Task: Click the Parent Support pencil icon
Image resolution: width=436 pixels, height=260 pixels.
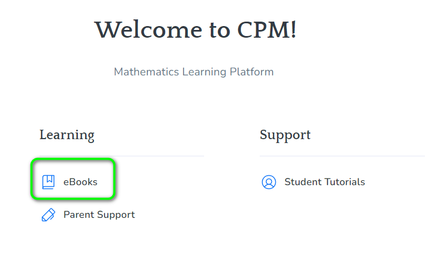Action: tap(48, 215)
